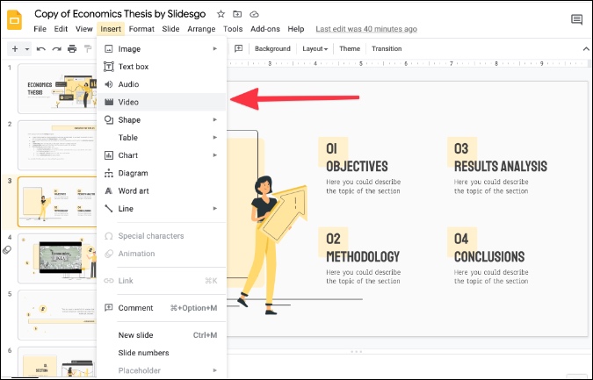593x380 pixels.
Task: Open the new slide dropdown arrow
Action: 27,49
